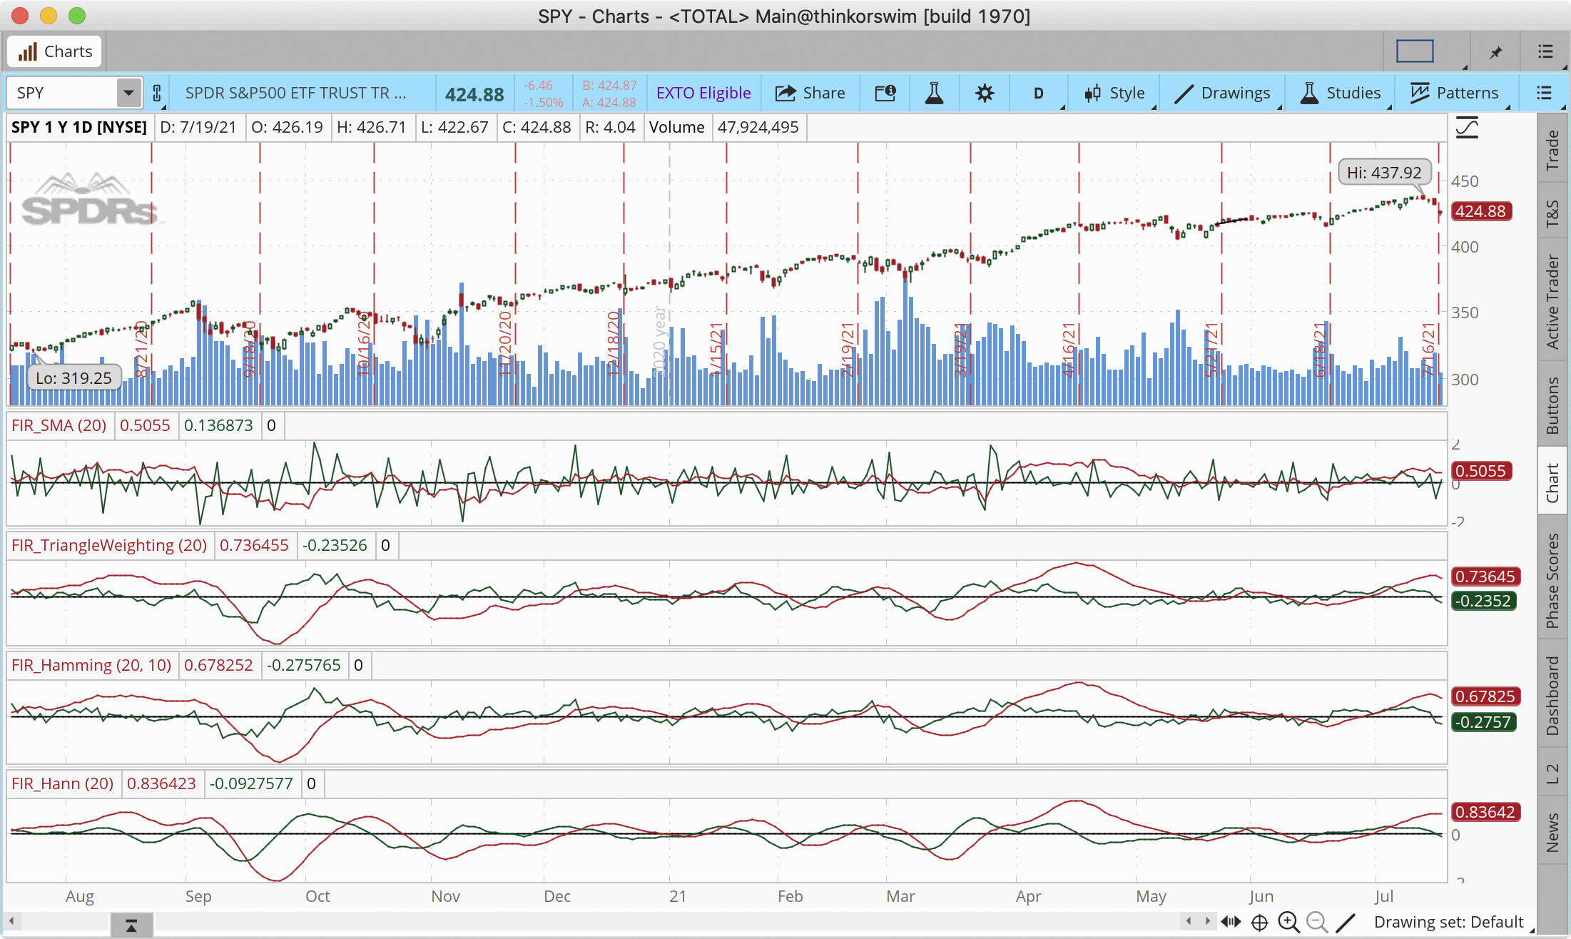1571x939 pixels.
Task: Click the grid layout rectangle selector
Action: click(1415, 51)
